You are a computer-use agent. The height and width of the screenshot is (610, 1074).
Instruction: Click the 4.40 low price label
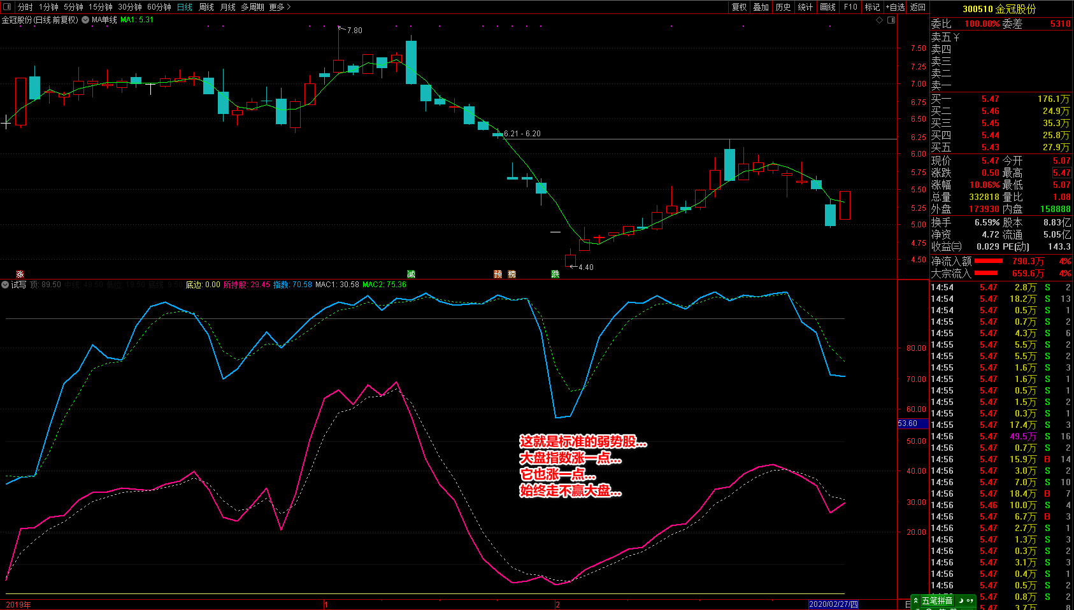(585, 267)
